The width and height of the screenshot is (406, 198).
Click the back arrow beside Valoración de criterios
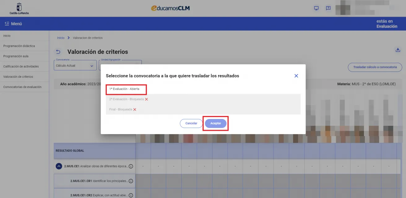pyautogui.click(x=58, y=51)
